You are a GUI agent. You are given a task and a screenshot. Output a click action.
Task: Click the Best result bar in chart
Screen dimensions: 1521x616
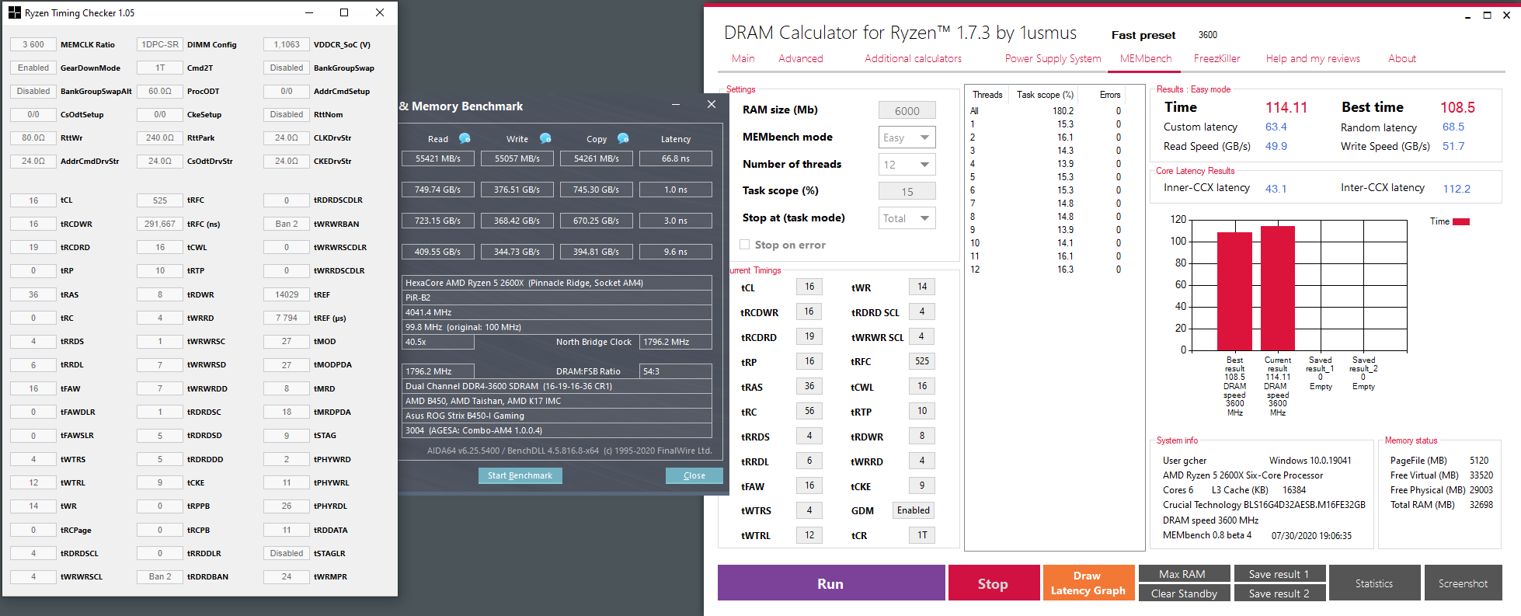click(x=1234, y=291)
